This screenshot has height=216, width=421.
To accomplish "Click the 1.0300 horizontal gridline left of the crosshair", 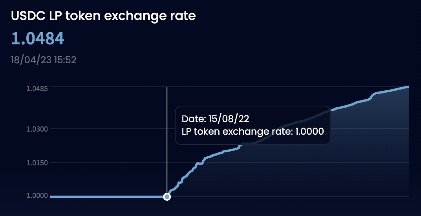I will pyautogui.click(x=110, y=129).
